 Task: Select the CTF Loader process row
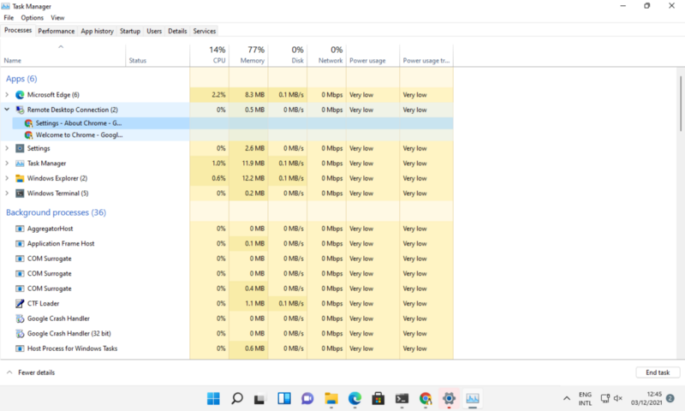(226, 304)
